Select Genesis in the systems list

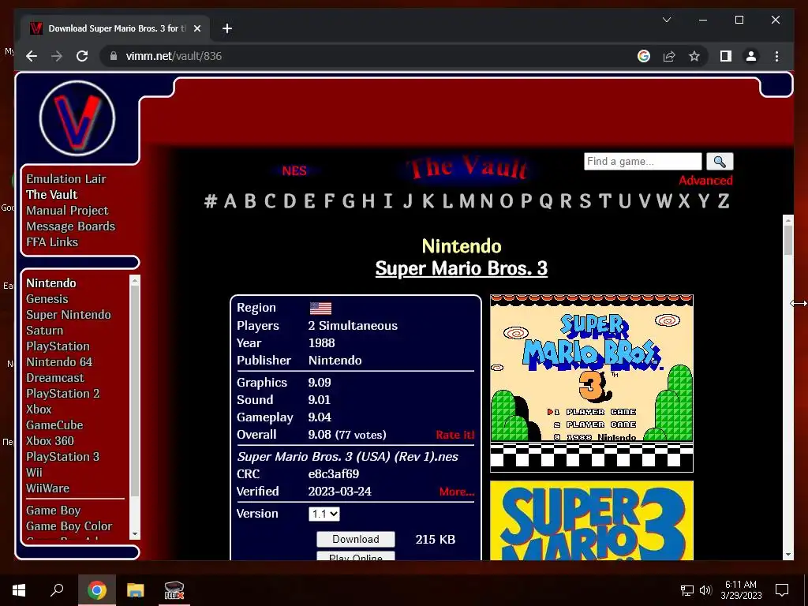47,299
